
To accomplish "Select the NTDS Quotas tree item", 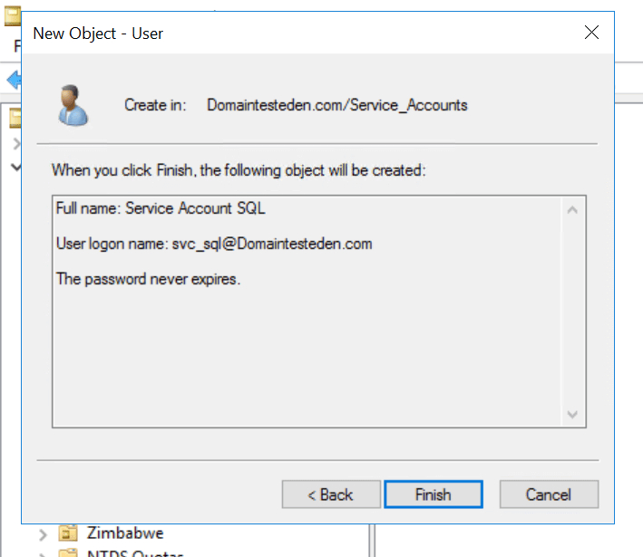I will (x=134, y=553).
